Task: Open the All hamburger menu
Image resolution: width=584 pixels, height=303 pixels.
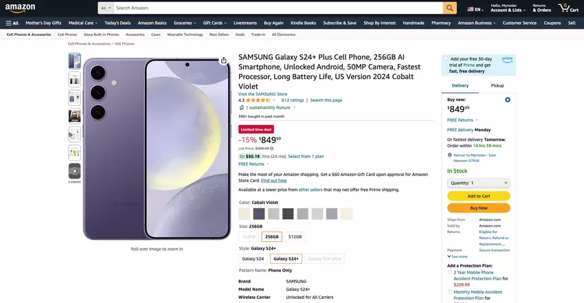Action: point(12,23)
